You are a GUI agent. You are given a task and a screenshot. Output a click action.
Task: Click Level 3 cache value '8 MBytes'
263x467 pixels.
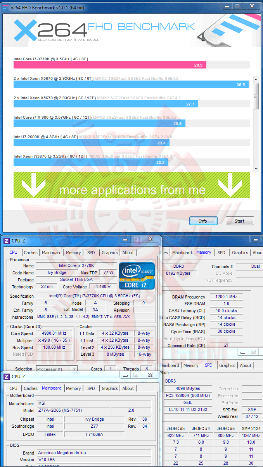pos(115,355)
